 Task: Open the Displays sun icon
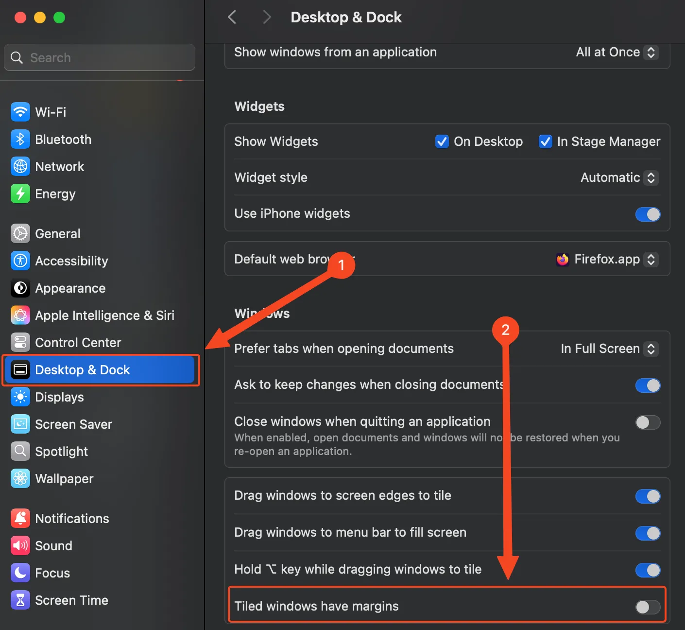[x=20, y=397]
